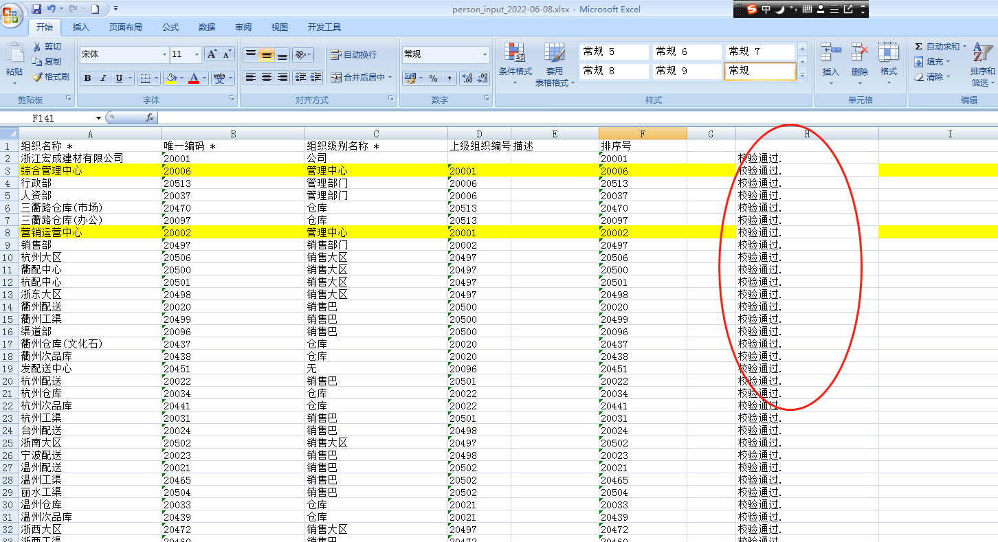Click the Increase Font Size icon
Viewport: 998px width, 542px height.
point(212,54)
